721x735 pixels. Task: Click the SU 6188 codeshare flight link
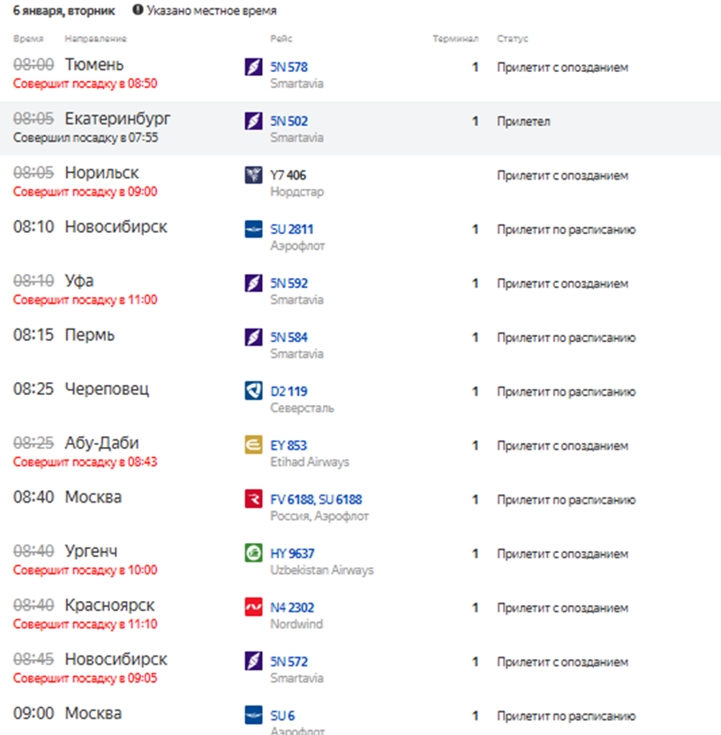pos(341,500)
